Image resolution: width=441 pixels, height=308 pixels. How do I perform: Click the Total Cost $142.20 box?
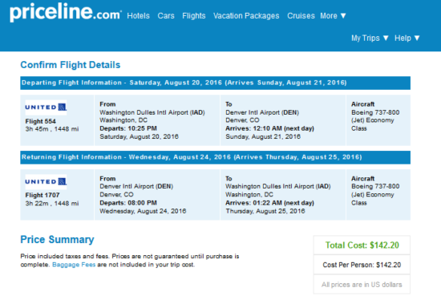coord(362,245)
